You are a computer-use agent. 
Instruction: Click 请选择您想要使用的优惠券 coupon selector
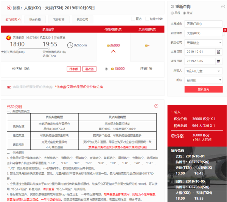[33, 87]
